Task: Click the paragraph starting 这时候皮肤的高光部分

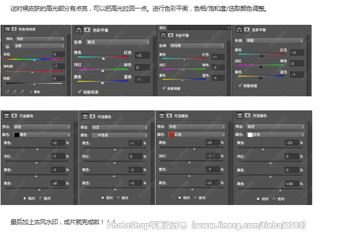Action: pos(139,9)
